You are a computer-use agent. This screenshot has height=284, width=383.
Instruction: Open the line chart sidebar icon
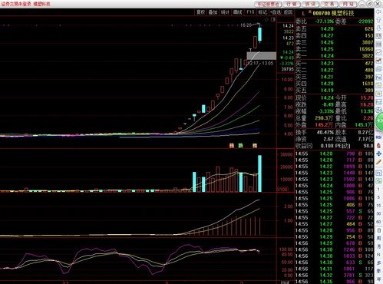pyautogui.click(x=378, y=52)
